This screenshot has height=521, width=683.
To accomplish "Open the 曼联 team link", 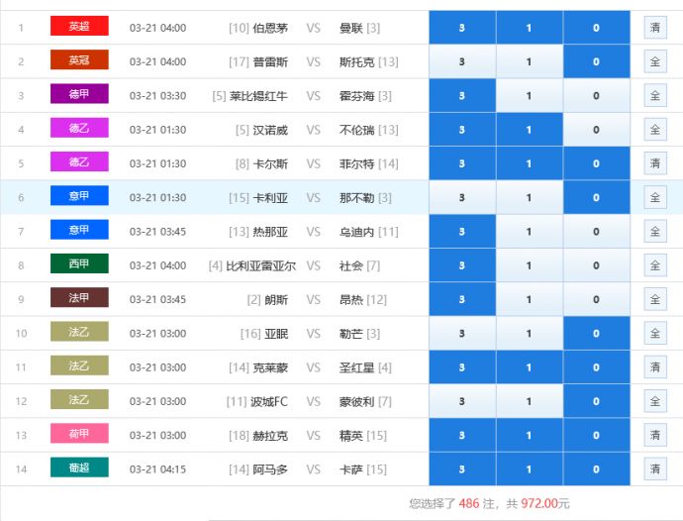I will point(350,28).
